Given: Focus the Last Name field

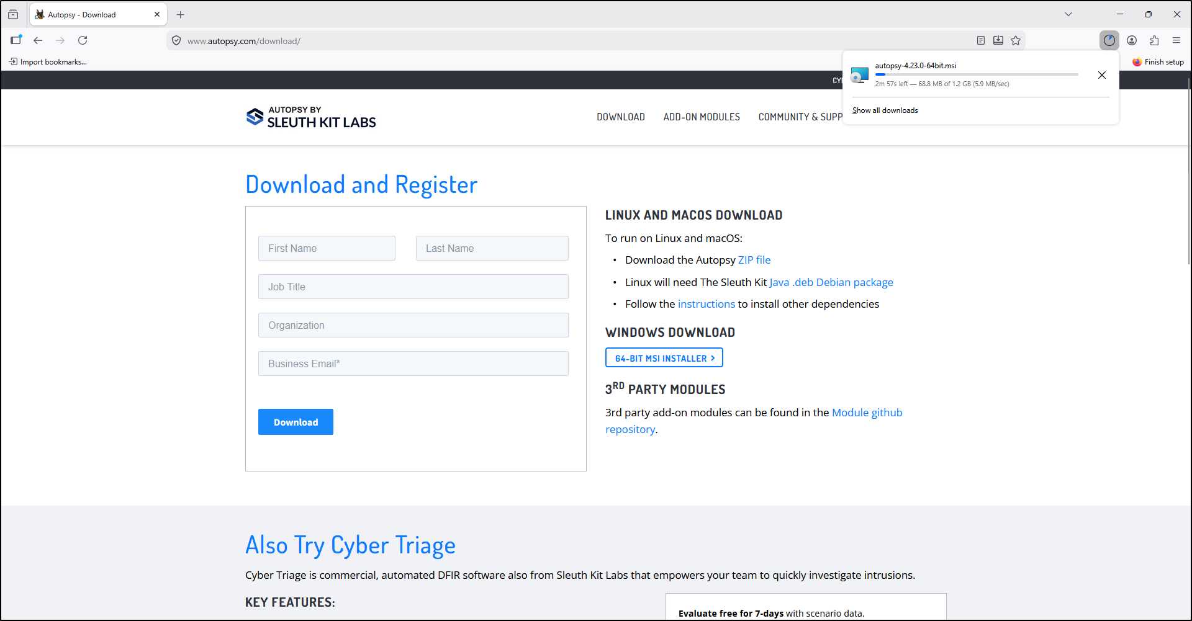Looking at the screenshot, I should click(x=492, y=248).
